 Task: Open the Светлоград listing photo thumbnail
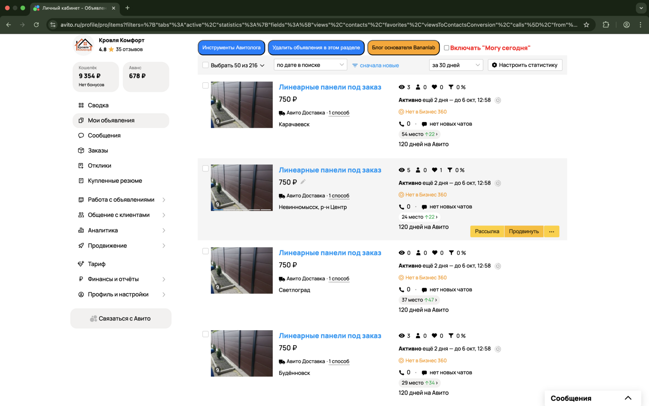tap(242, 271)
